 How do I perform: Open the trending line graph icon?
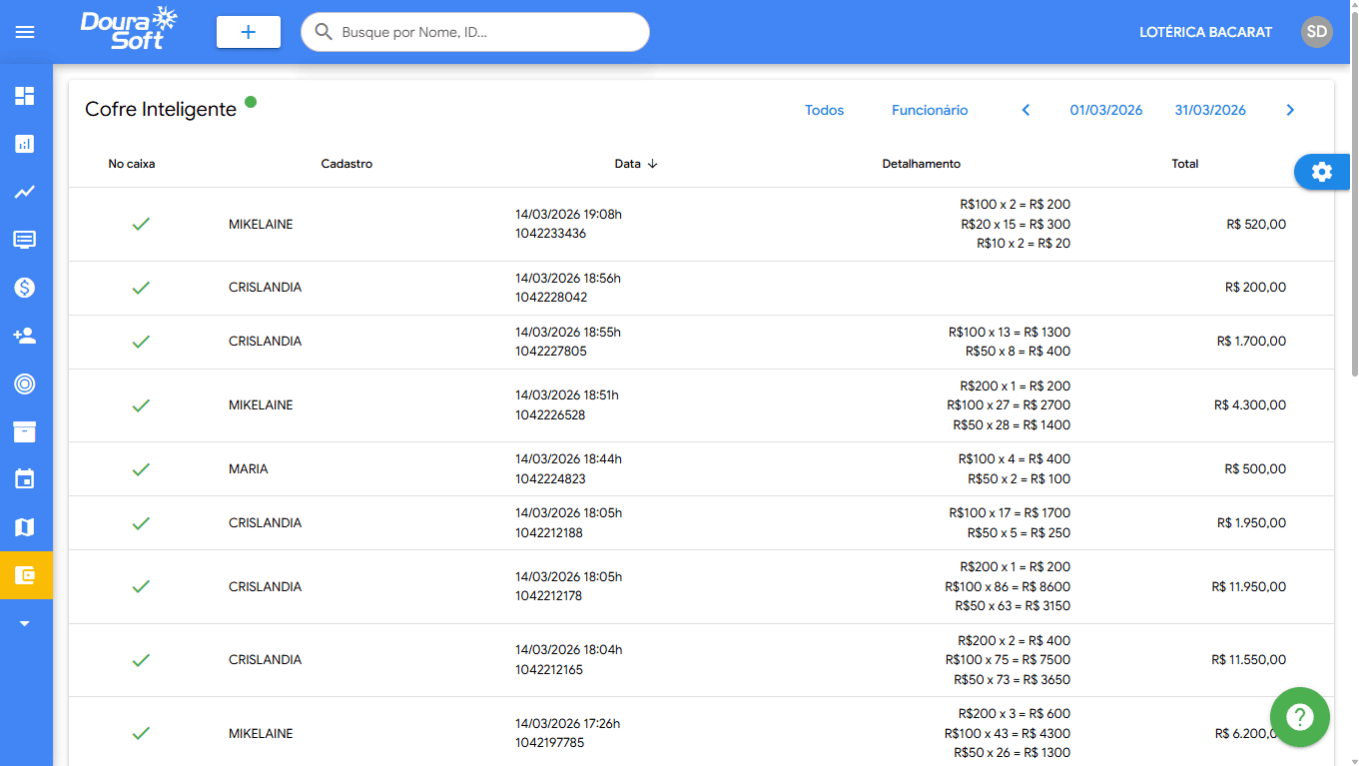point(25,192)
